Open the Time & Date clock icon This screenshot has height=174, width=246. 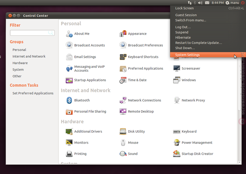(123, 80)
